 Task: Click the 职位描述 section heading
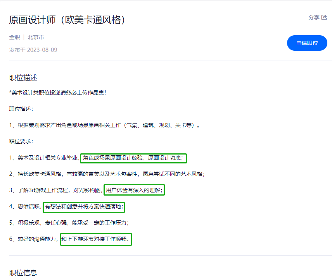(23, 78)
